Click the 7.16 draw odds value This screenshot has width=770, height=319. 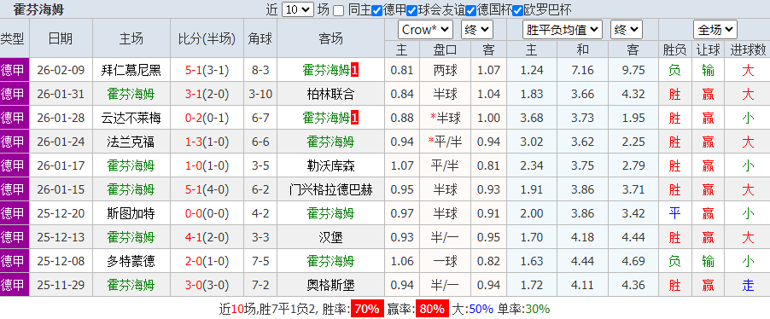(583, 70)
